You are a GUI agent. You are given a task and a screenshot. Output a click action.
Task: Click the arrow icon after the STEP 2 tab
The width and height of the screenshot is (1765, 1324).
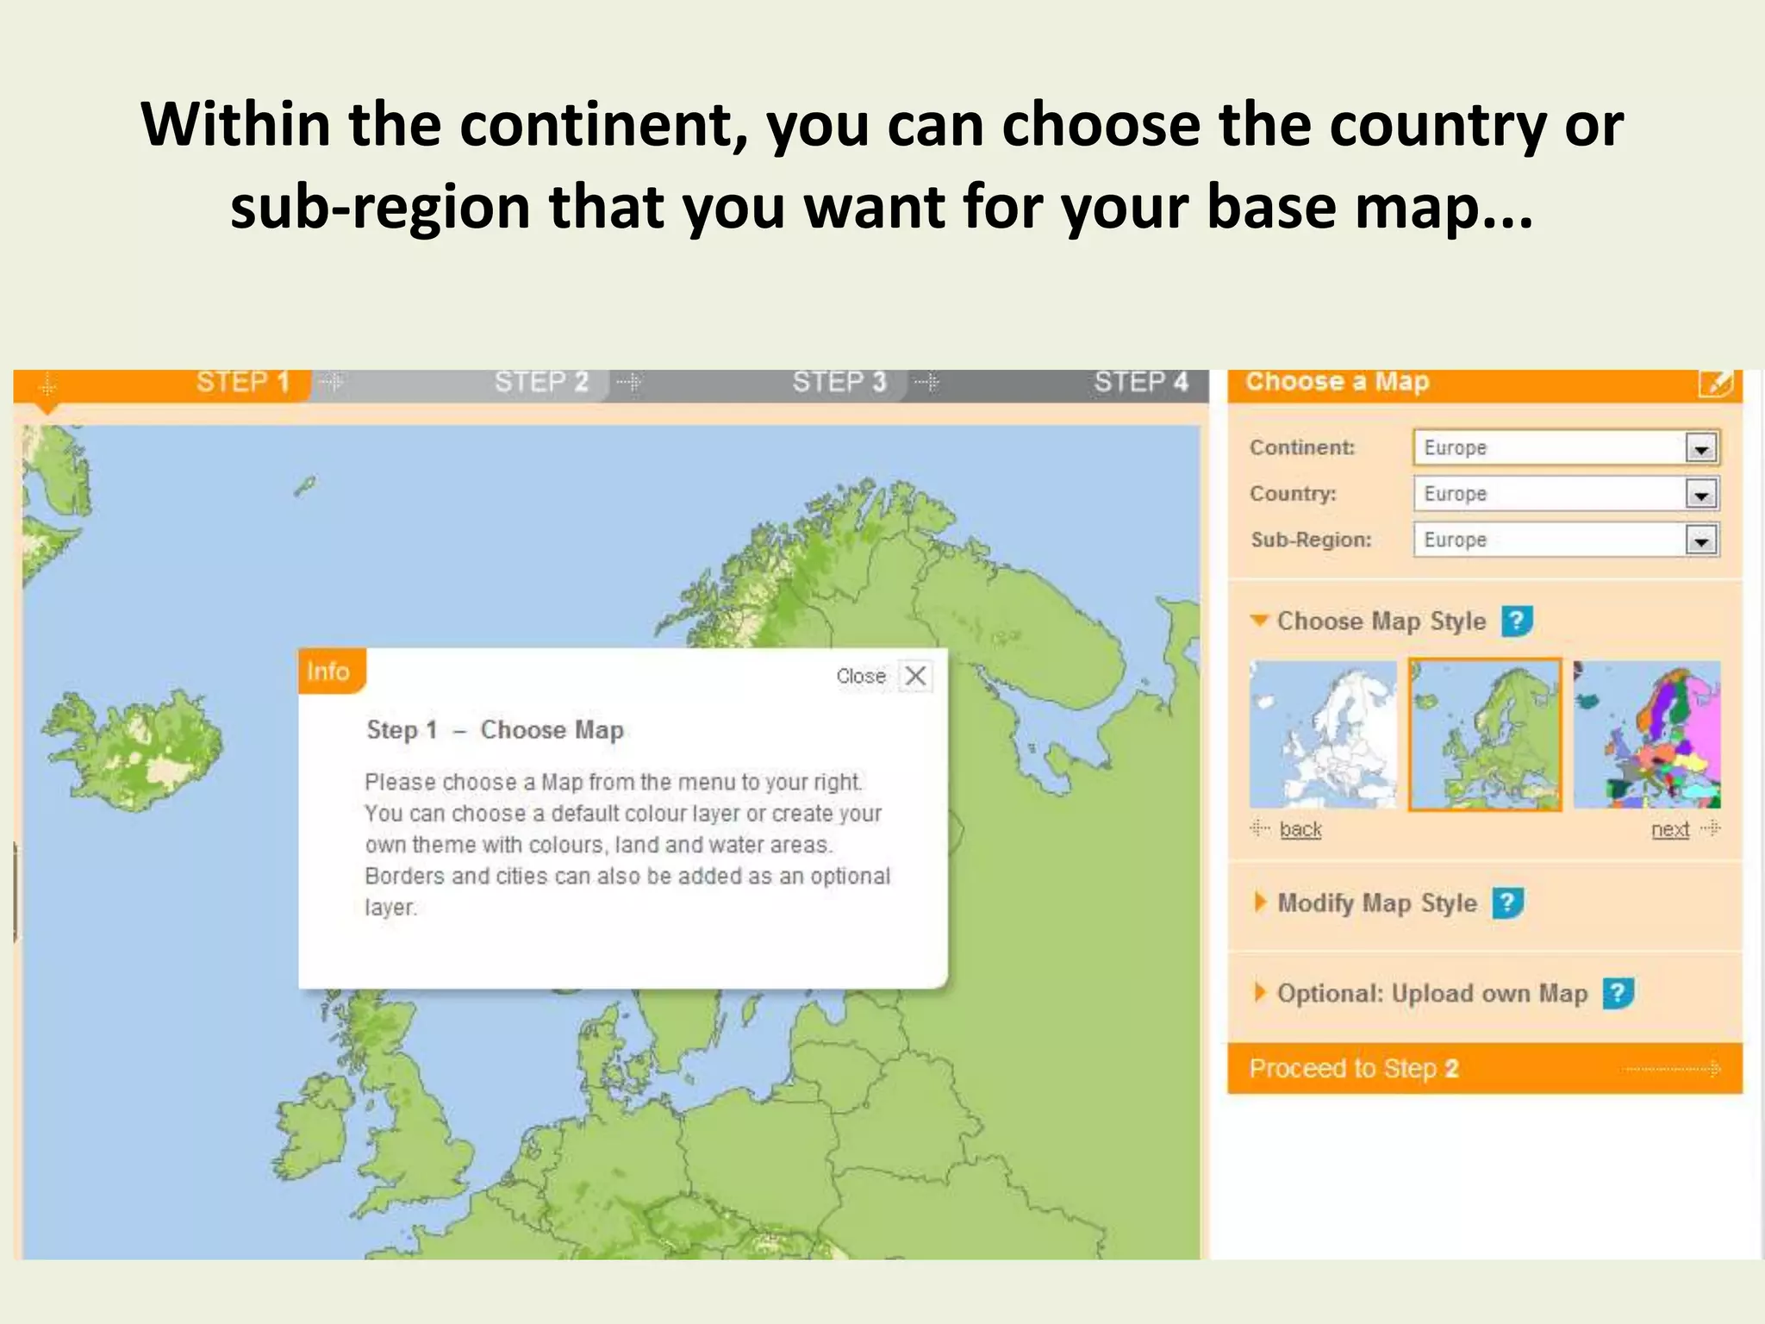click(x=629, y=382)
